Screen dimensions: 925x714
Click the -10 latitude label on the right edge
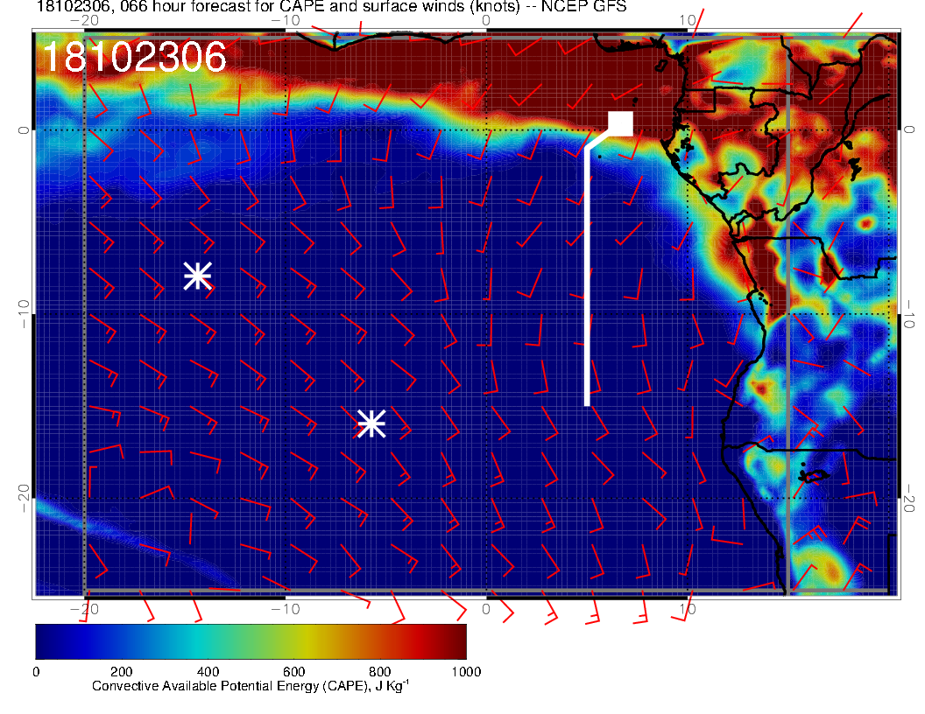pos(910,314)
